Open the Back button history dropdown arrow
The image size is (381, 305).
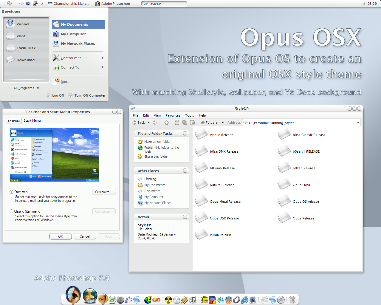click(x=148, y=123)
